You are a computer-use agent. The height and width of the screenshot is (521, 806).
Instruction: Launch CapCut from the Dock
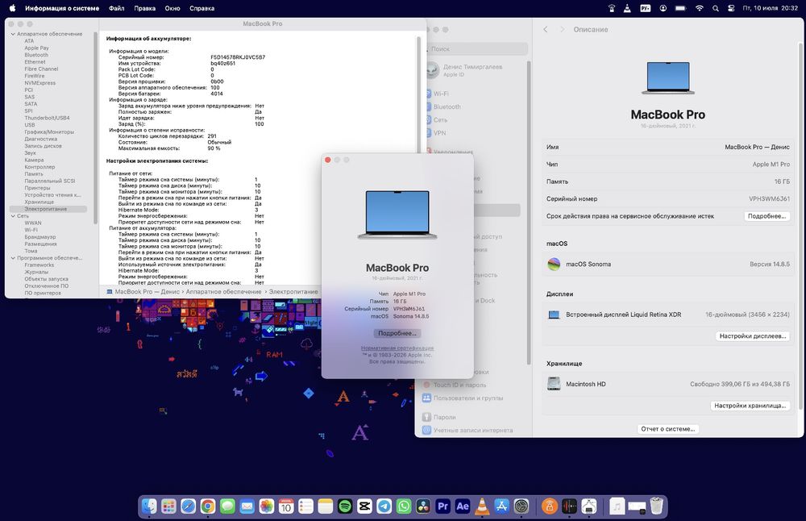click(364, 506)
